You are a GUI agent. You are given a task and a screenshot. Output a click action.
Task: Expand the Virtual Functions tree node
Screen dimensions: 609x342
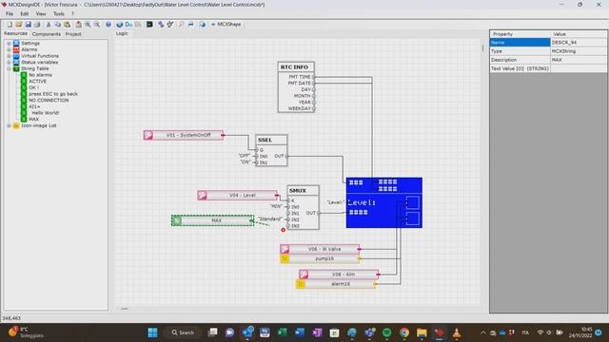click(9, 56)
